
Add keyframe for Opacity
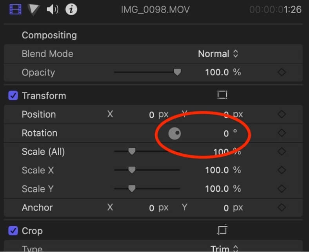click(x=282, y=73)
